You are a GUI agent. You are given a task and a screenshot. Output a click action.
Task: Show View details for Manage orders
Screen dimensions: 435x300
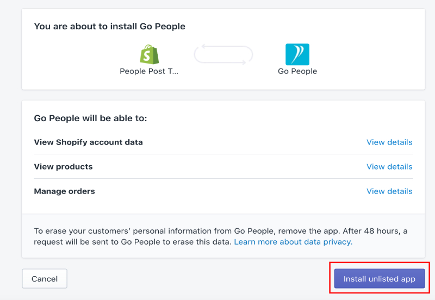tap(389, 191)
